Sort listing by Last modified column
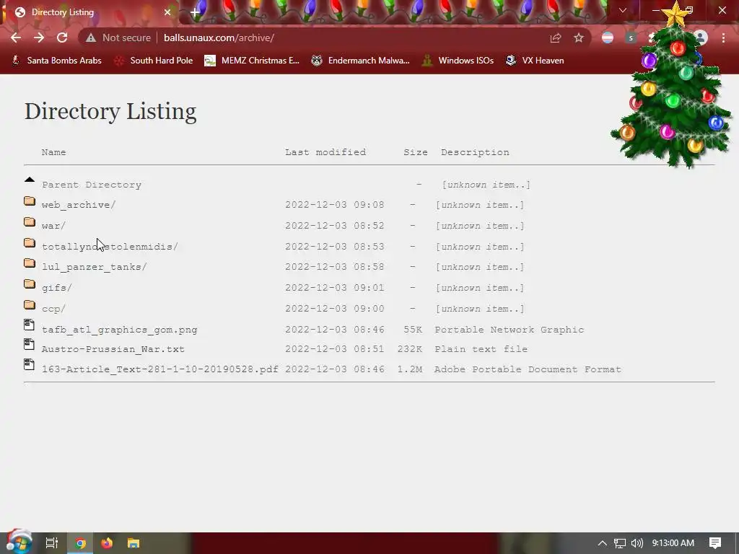The image size is (739, 554). (325, 152)
